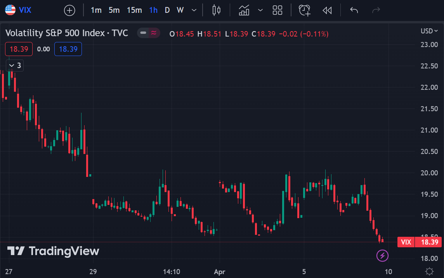Select the 1h timeframe
This screenshot has width=444, height=278.
tap(153, 10)
